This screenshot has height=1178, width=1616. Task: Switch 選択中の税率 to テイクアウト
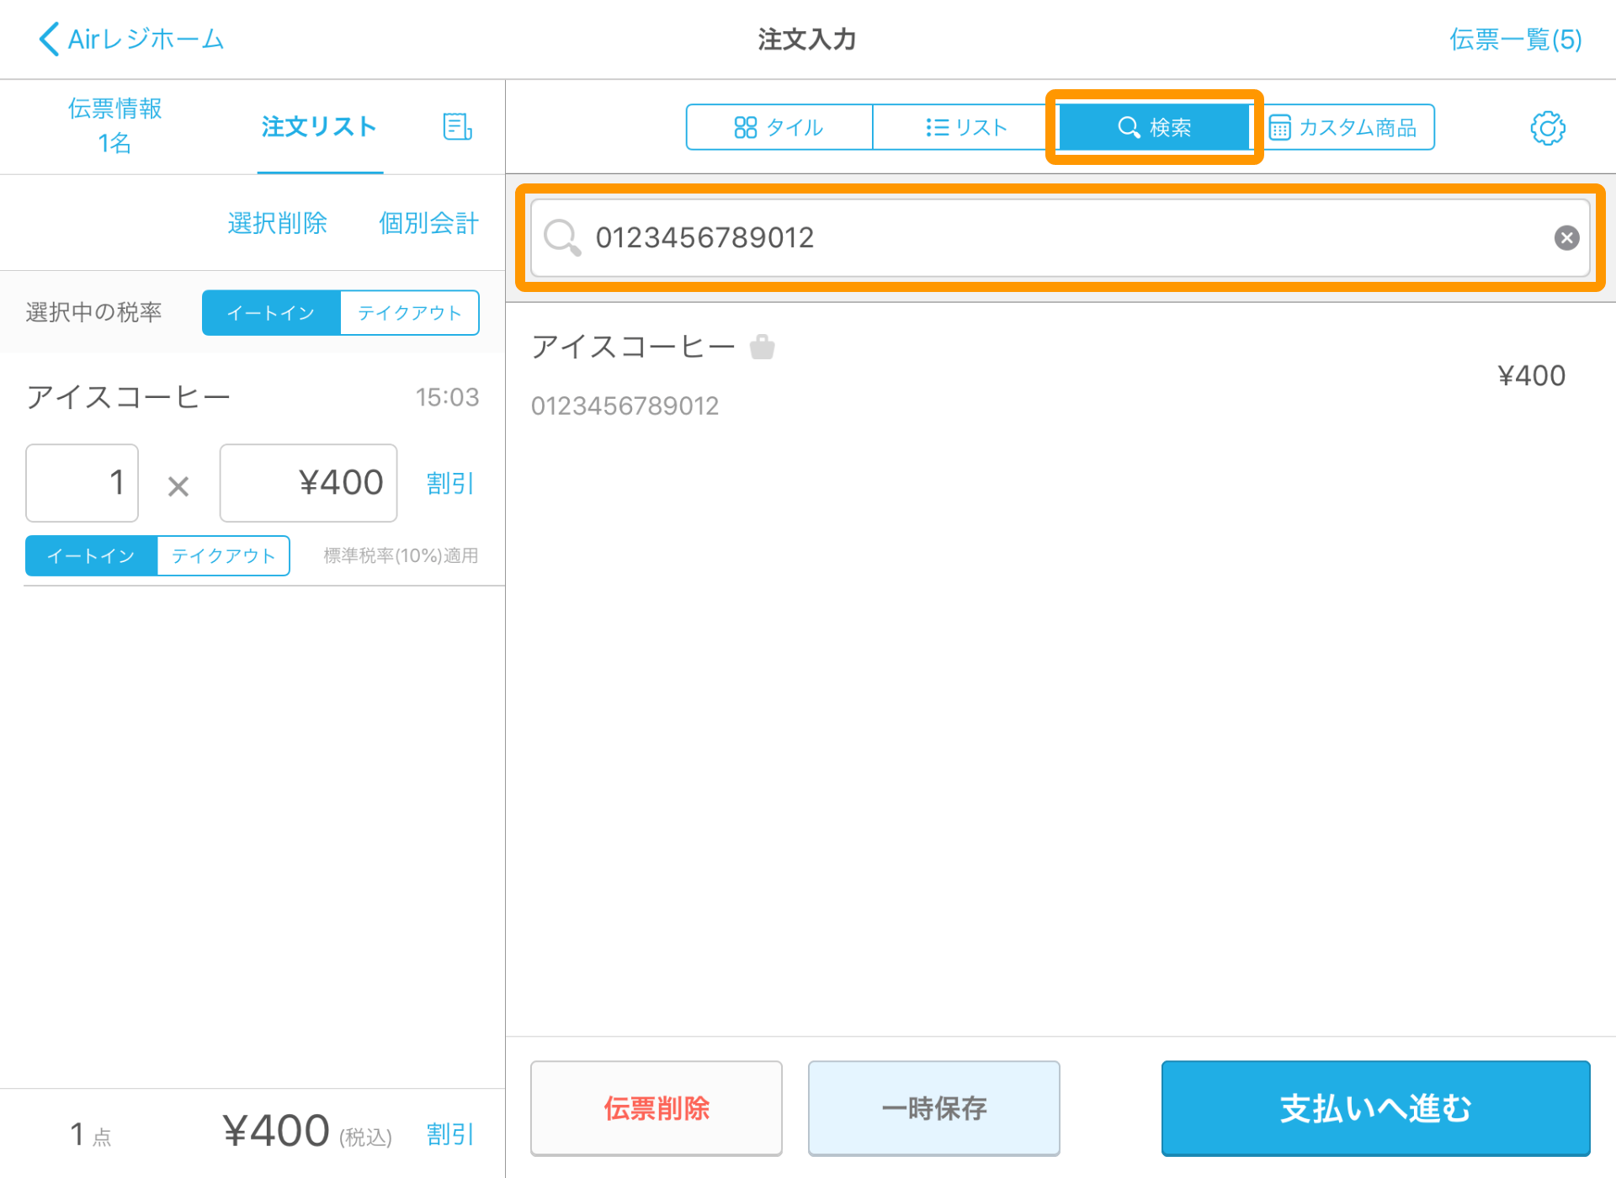click(409, 312)
